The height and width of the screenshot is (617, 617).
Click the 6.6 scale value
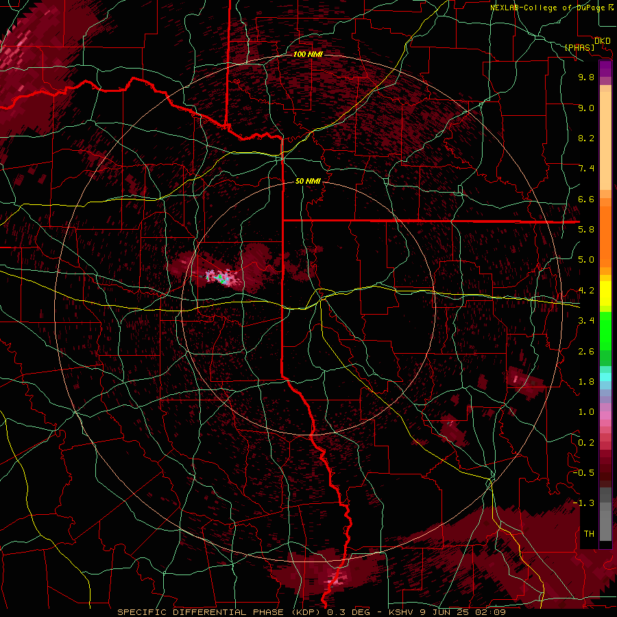coord(586,199)
